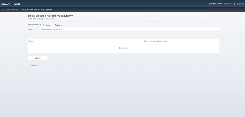Click the MOZART WMS logo title

11,4
